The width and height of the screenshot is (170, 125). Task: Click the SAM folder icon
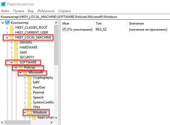click(x=16, y=52)
